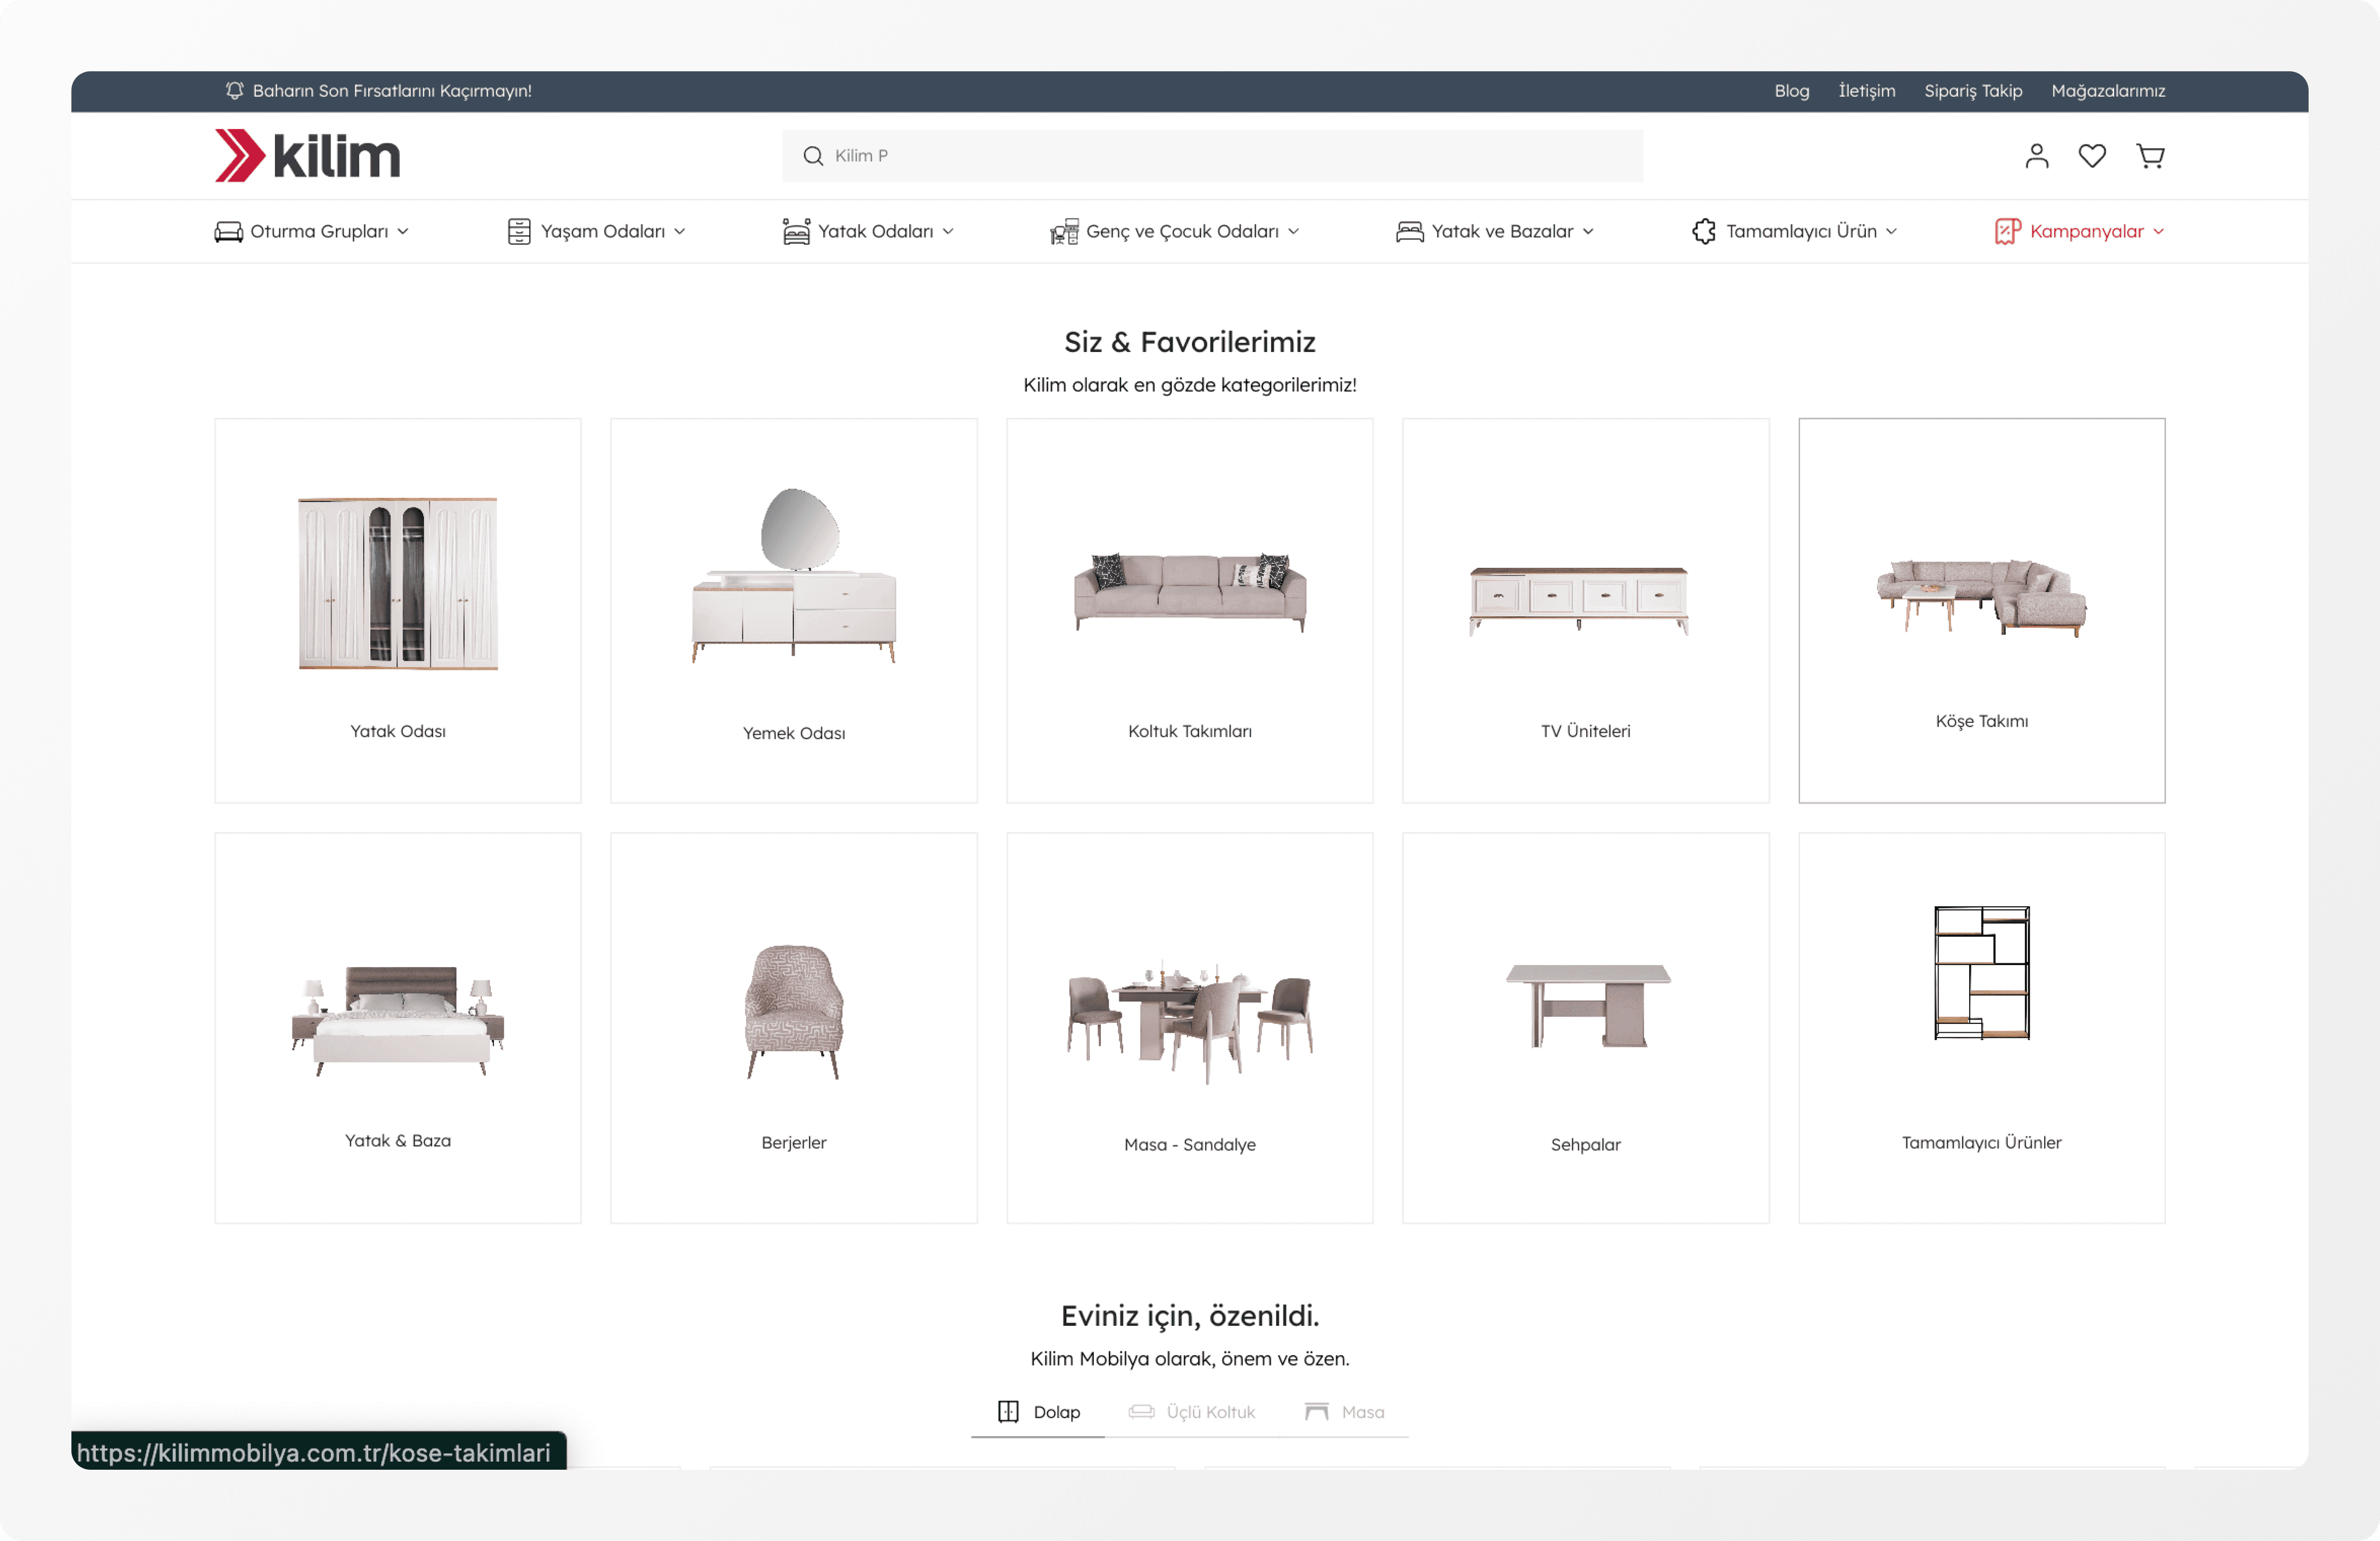2380x1541 pixels.
Task: Click the search magnifier icon
Action: tap(813, 156)
